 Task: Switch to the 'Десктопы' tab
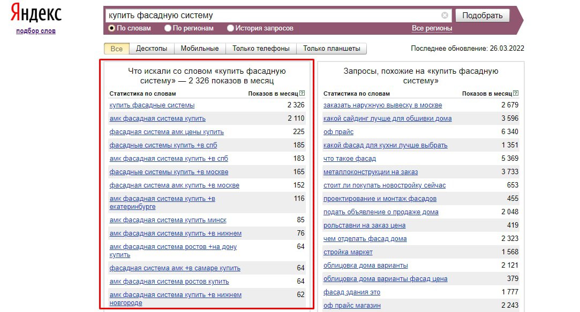tap(152, 49)
